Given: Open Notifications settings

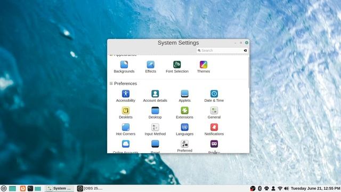Looking at the screenshot, I should [x=214, y=130].
